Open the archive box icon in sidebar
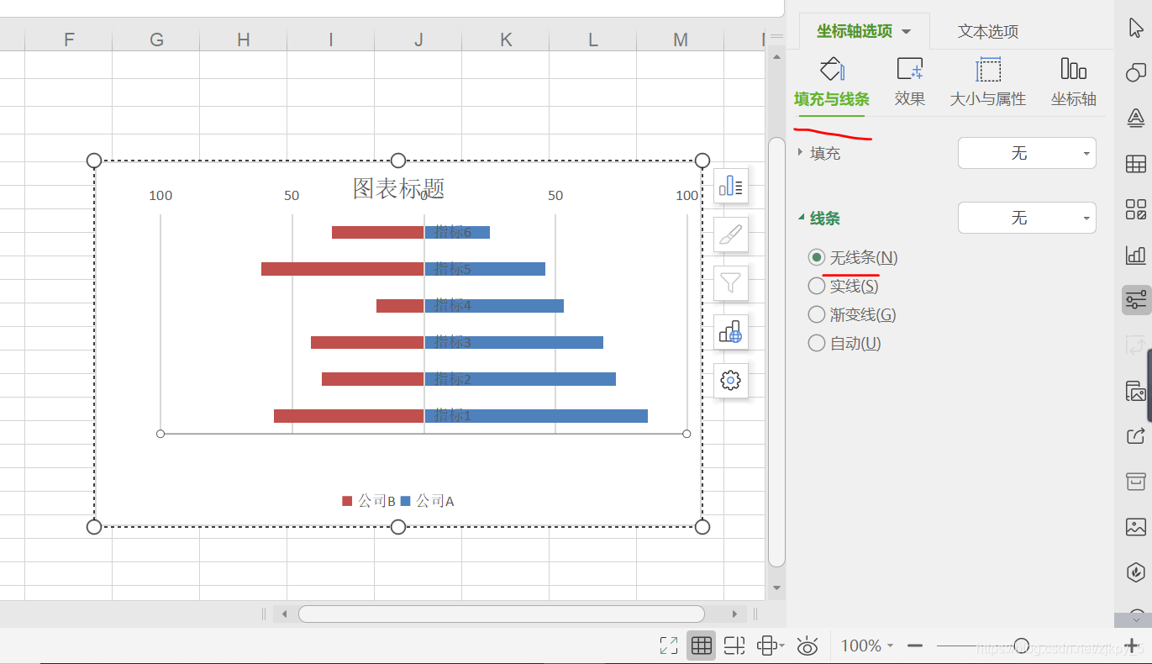 click(x=1136, y=482)
